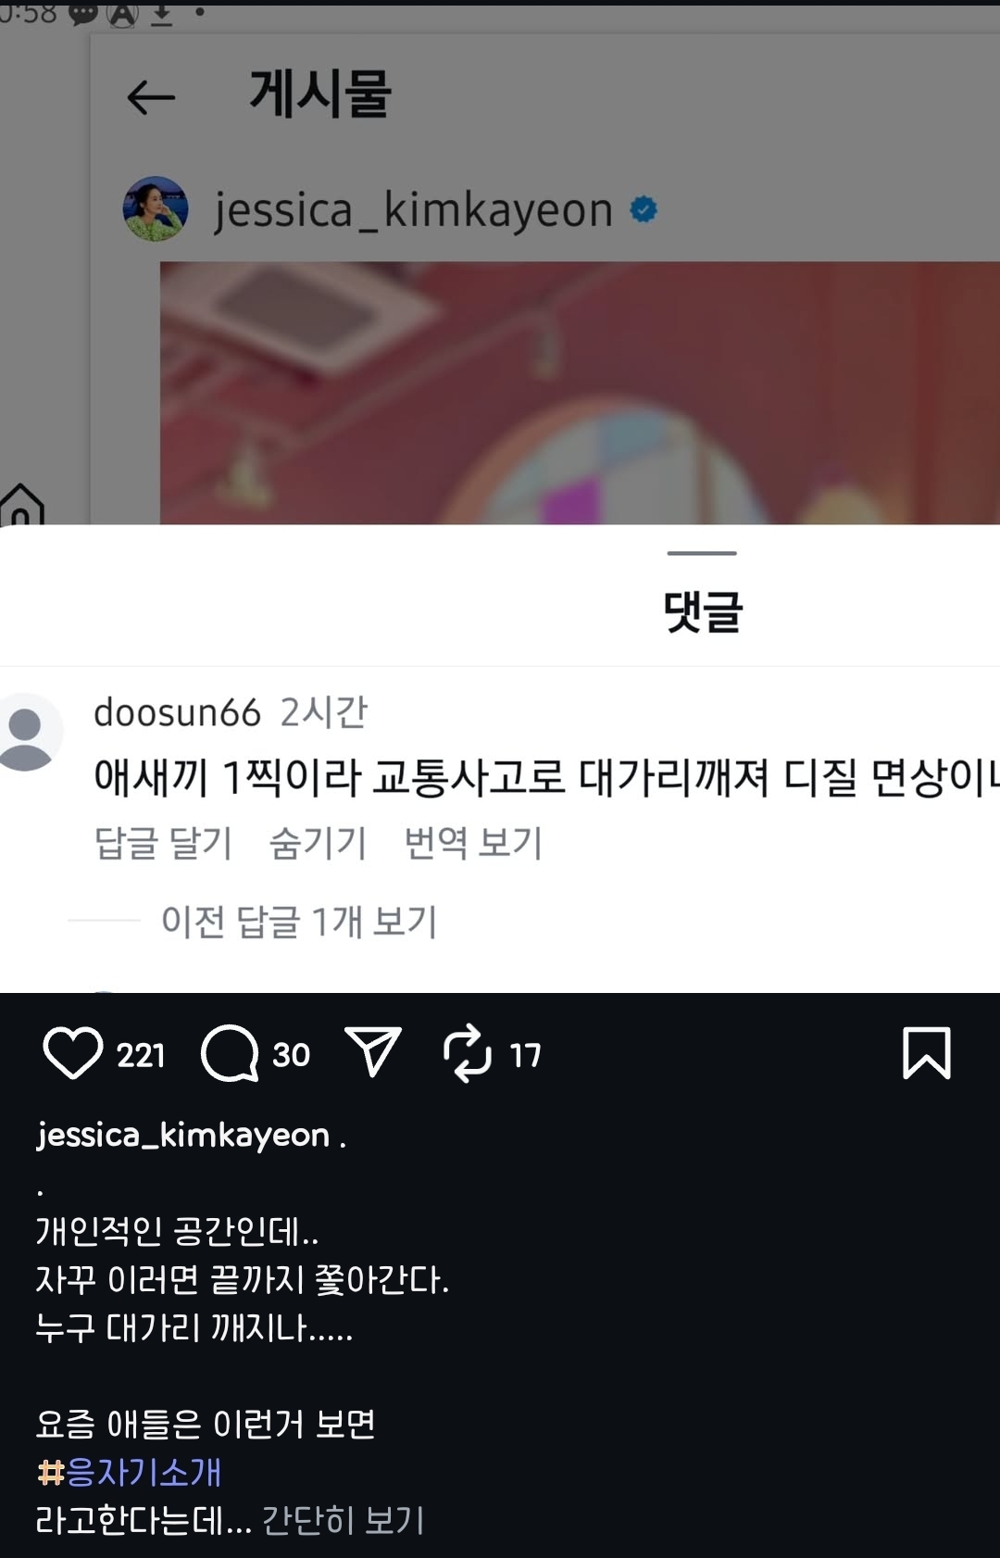Collapse the caption with 간단히 보기

(344, 1520)
